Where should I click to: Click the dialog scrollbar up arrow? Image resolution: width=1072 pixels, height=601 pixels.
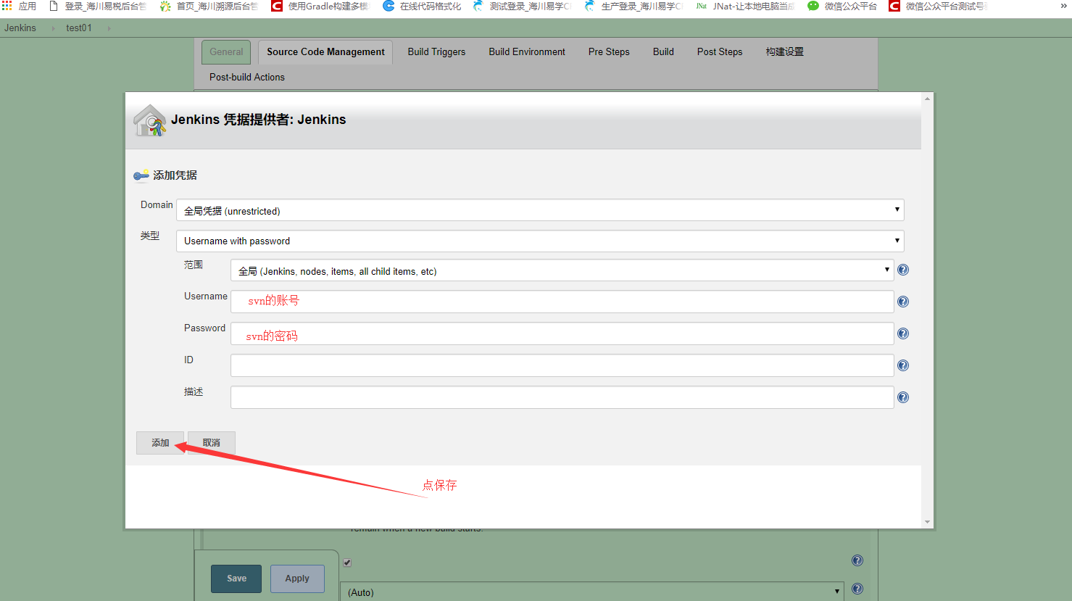point(927,99)
